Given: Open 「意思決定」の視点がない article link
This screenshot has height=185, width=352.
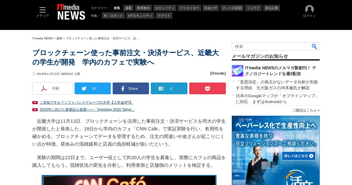Looking at the screenshot, I should [x=277, y=85].
